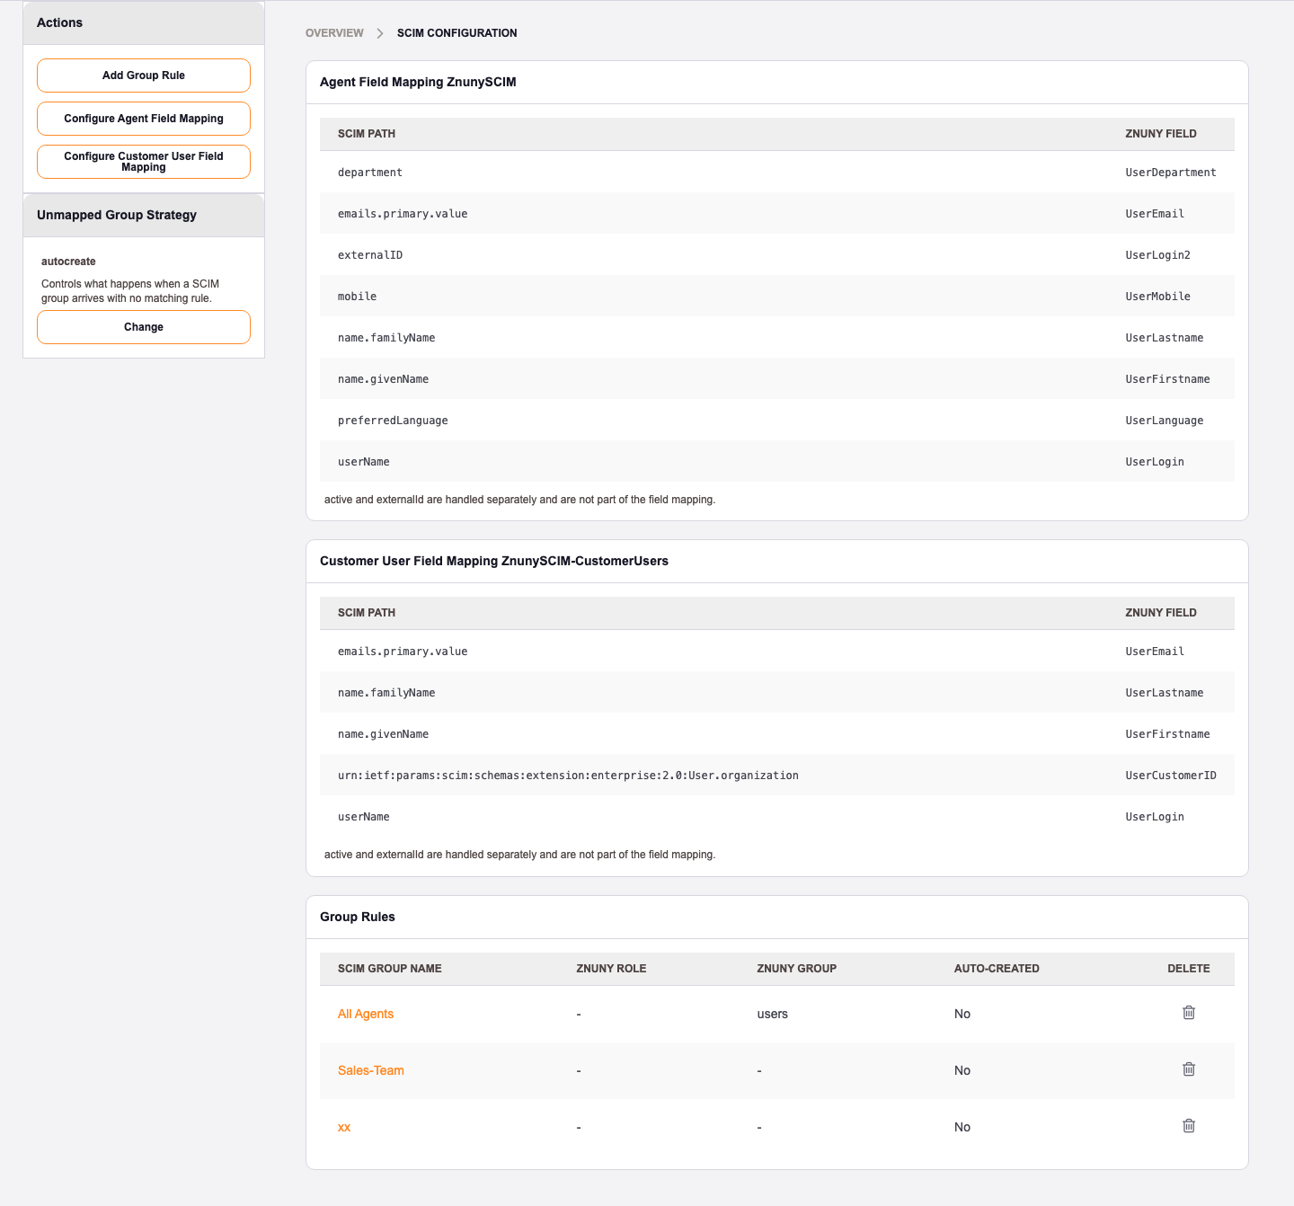Delete the Sales-Team group rule
This screenshot has height=1206, width=1294.
[1189, 1069]
